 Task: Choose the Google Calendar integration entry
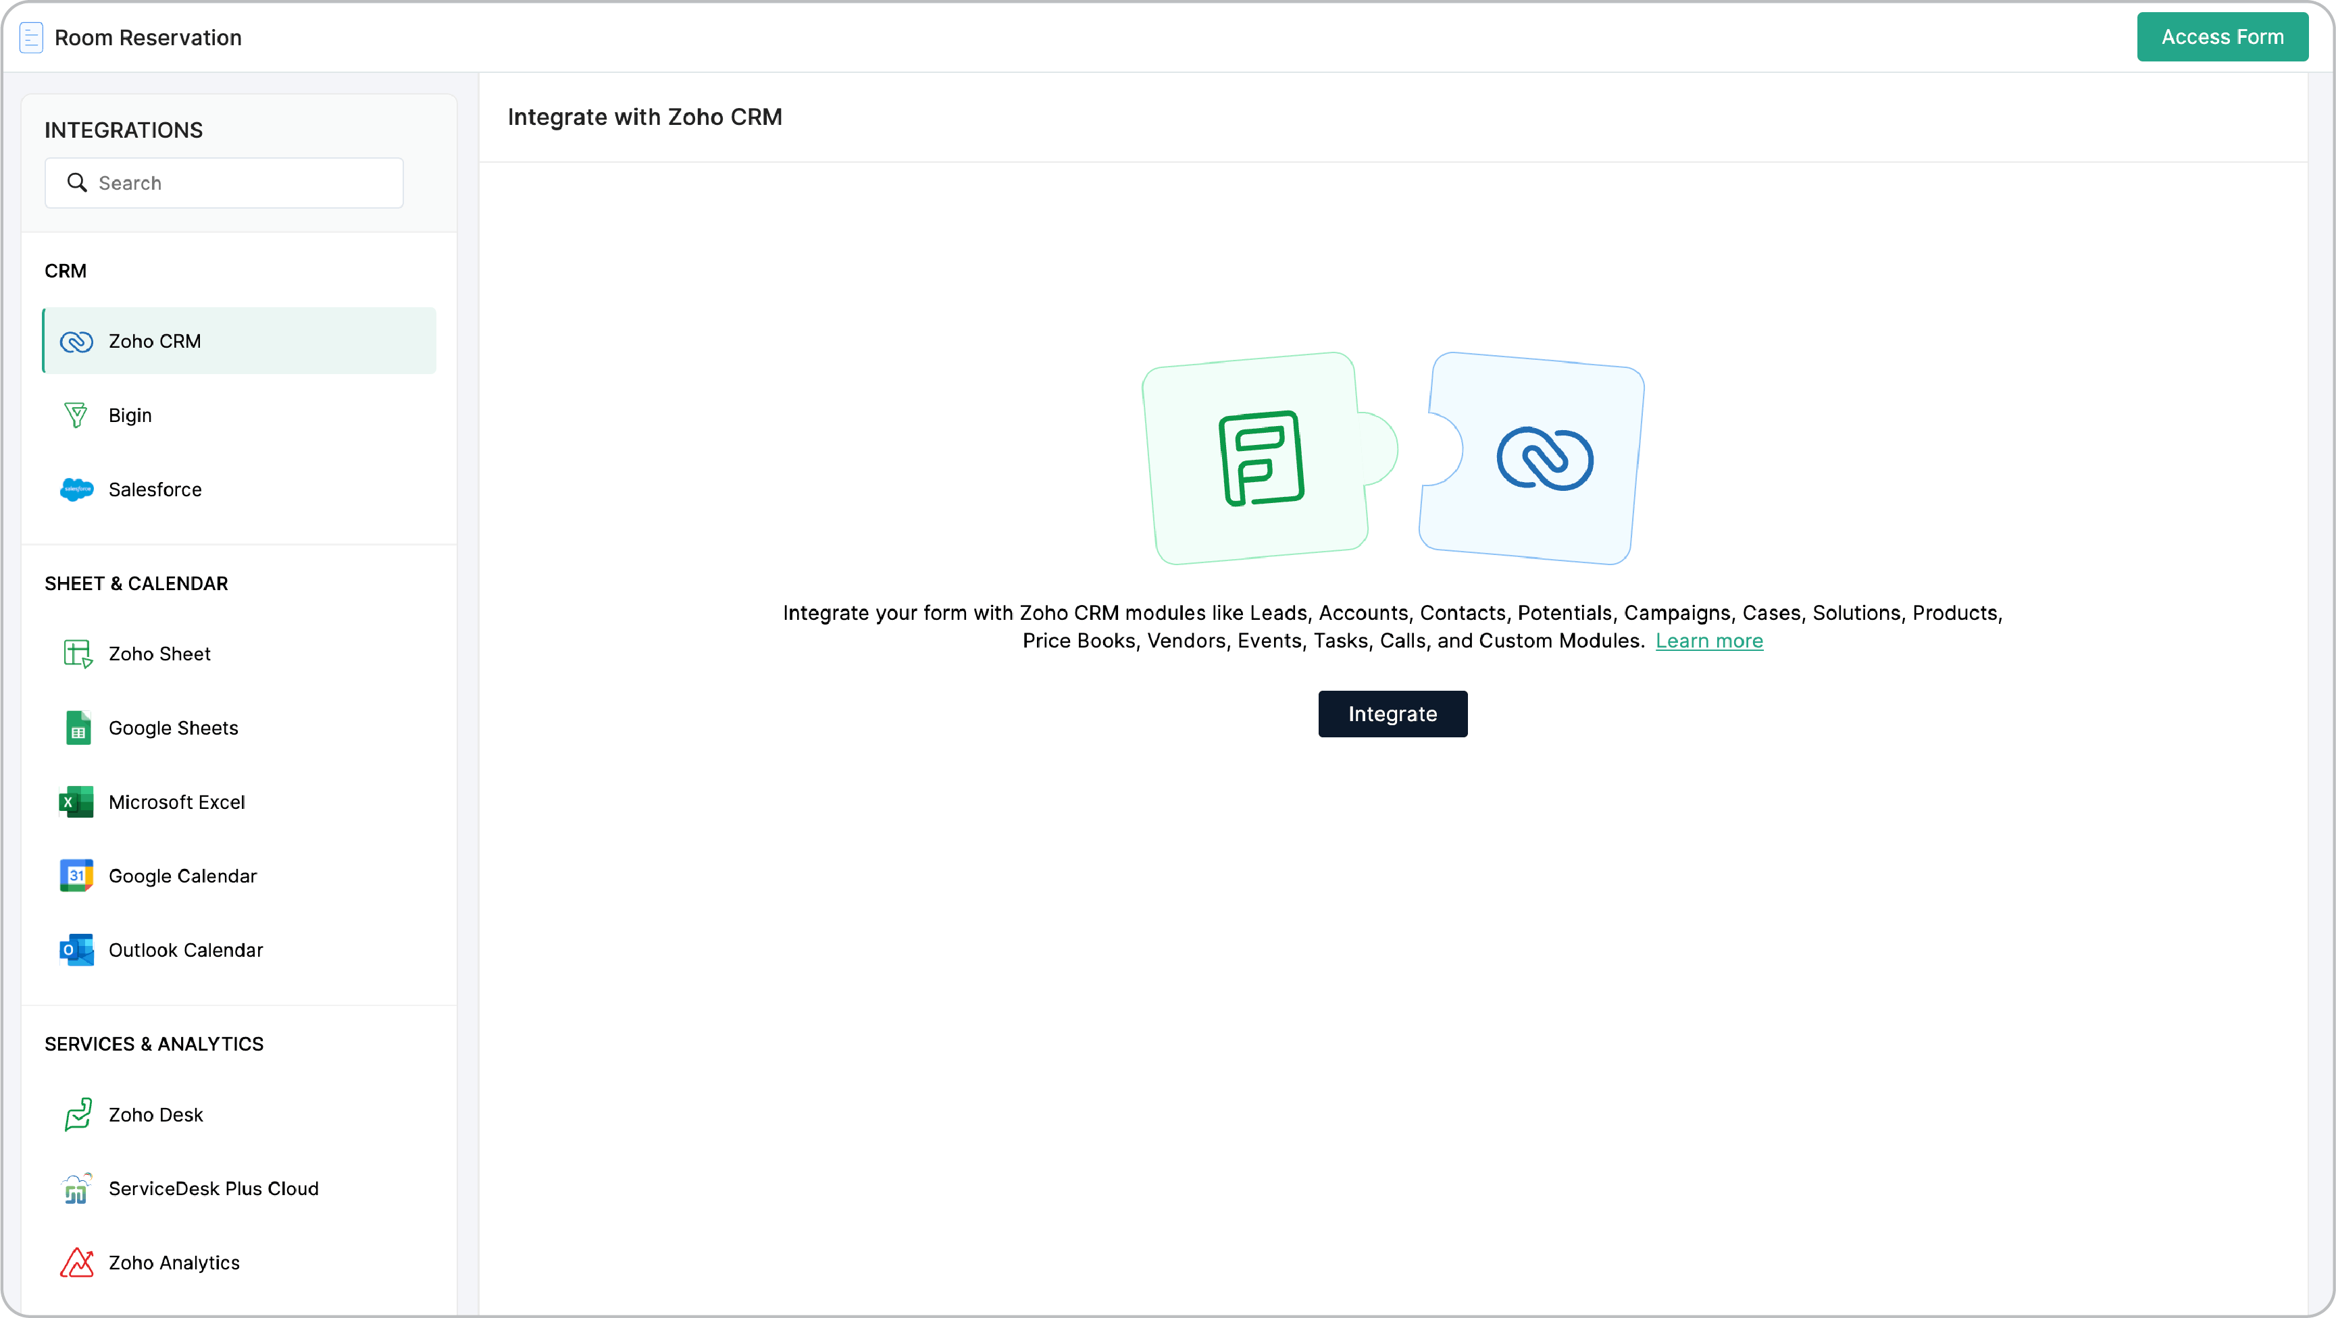(x=182, y=876)
